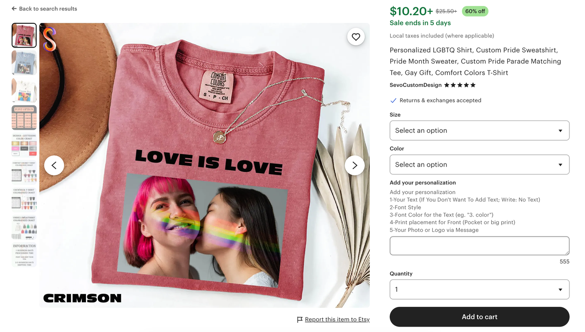This screenshot has height=332, width=585.
Task: Click Report this item to Etsy
Action: [x=337, y=320]
